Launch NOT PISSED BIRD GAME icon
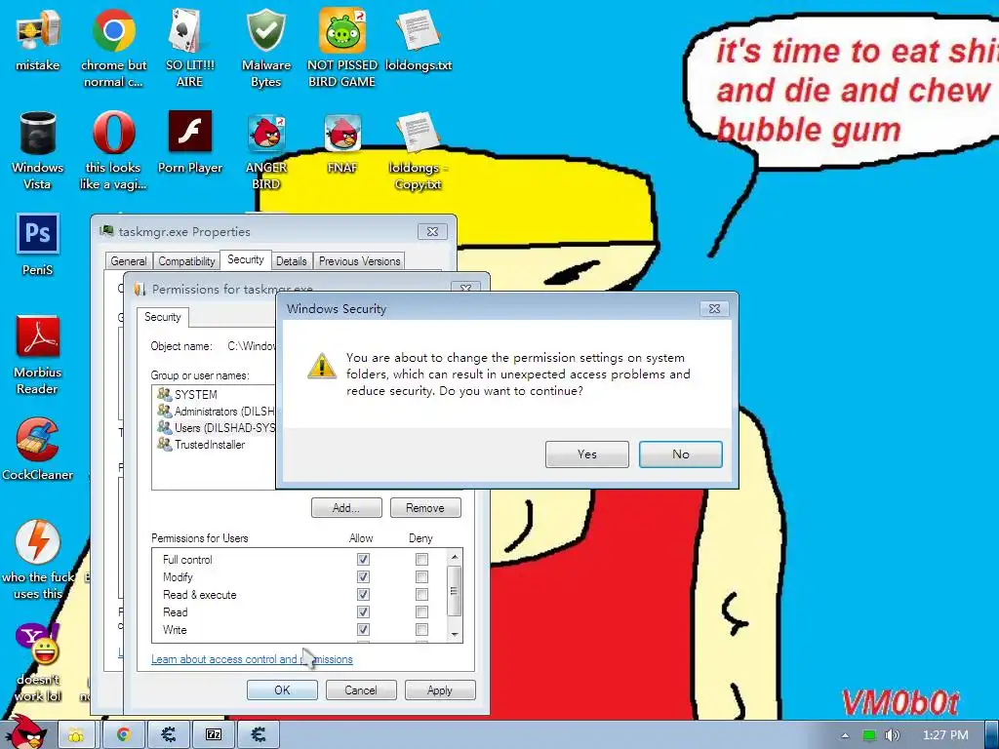Screen dimensions: 999x749 [x=342, y=49]
